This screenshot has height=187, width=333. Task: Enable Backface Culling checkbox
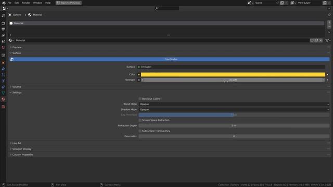tap(140, 99)
